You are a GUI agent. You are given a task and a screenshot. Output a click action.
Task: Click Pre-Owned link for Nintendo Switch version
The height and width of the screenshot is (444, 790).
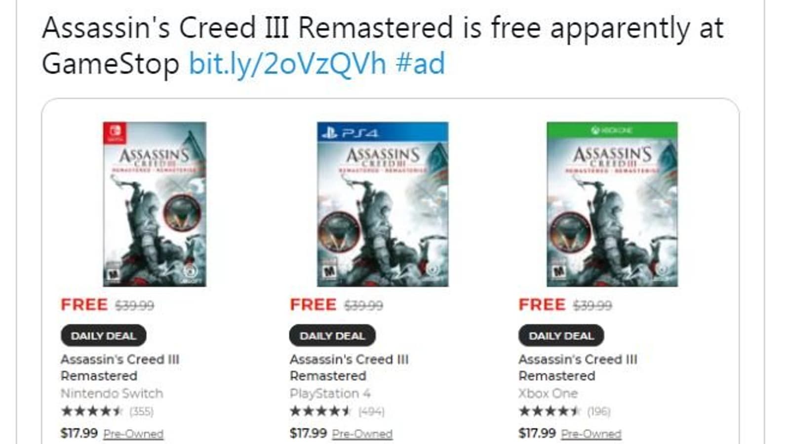click(x=133, y=434)
